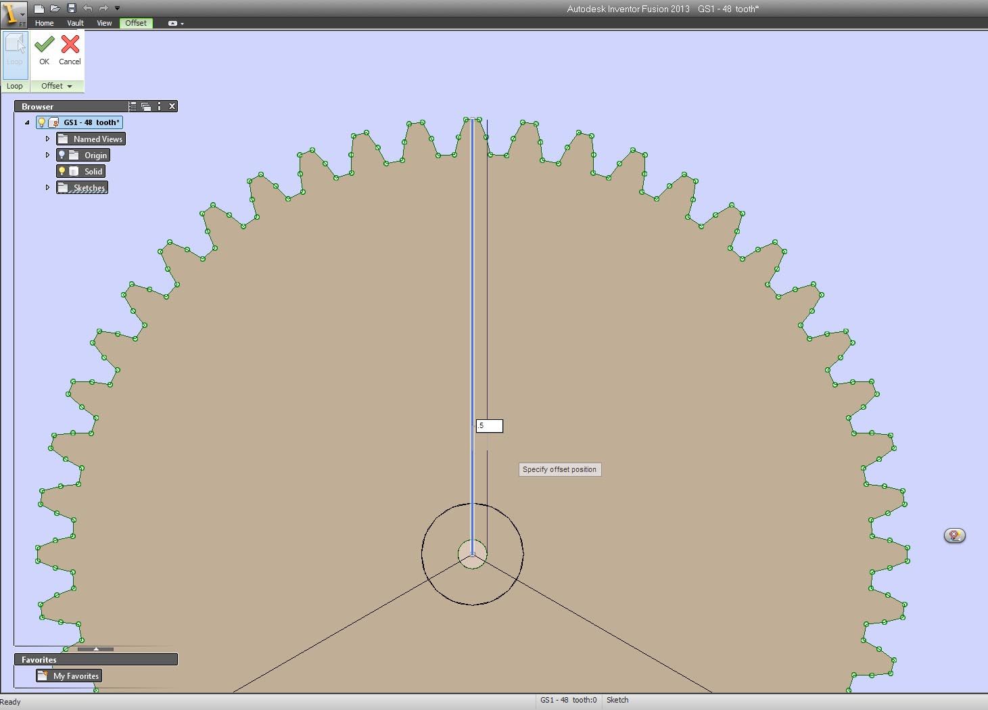The width and height of the screenshot is (988, 710).
Task: Open the Vault ribbon tab
Action: [75, 22]
